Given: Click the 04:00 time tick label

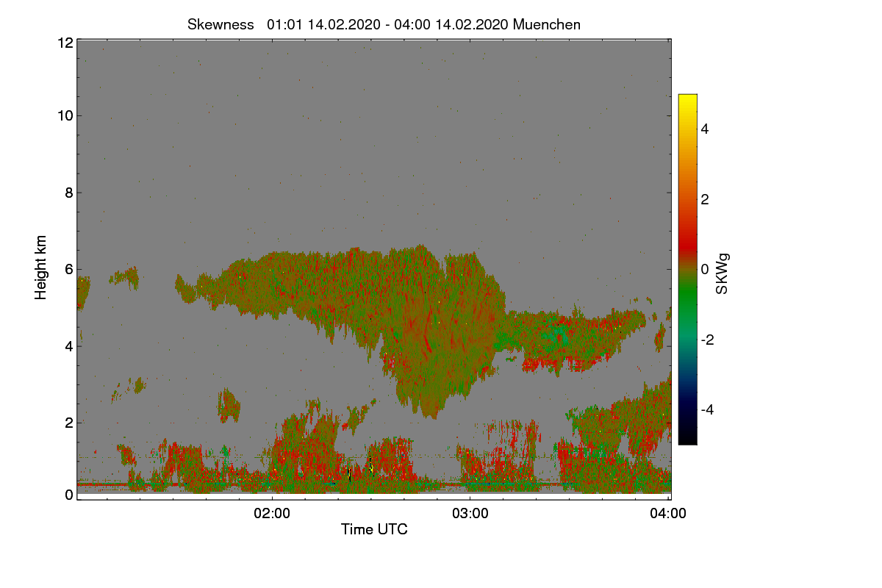Looking at the screenshot, I should click(668, 514).
